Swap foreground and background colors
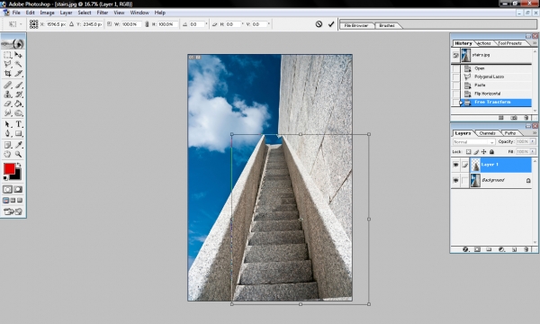 click(x=19, y=165)
